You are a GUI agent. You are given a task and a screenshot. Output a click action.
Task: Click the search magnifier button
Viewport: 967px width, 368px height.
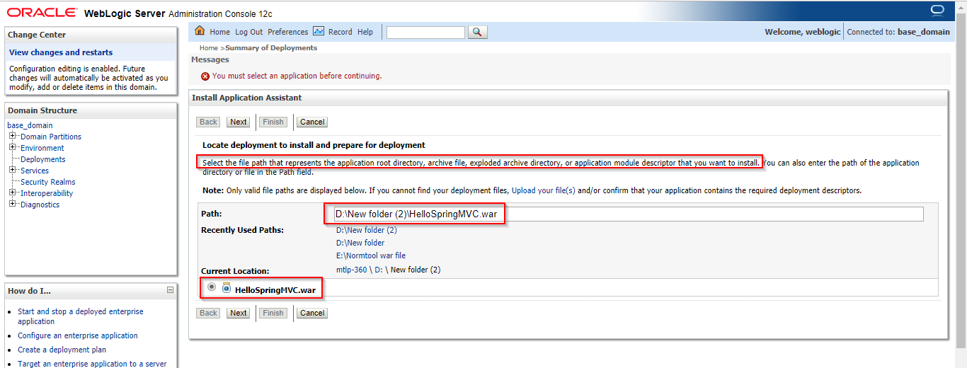coord(478,32)
